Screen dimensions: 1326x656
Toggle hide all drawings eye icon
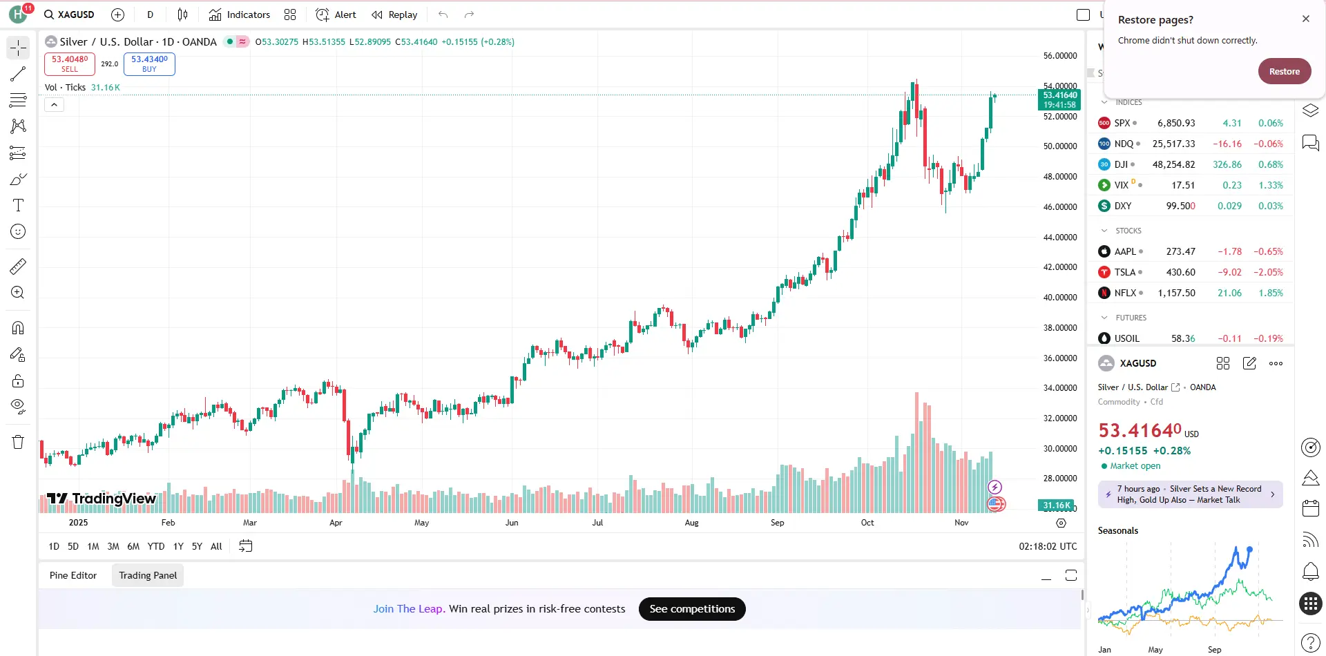18,405
